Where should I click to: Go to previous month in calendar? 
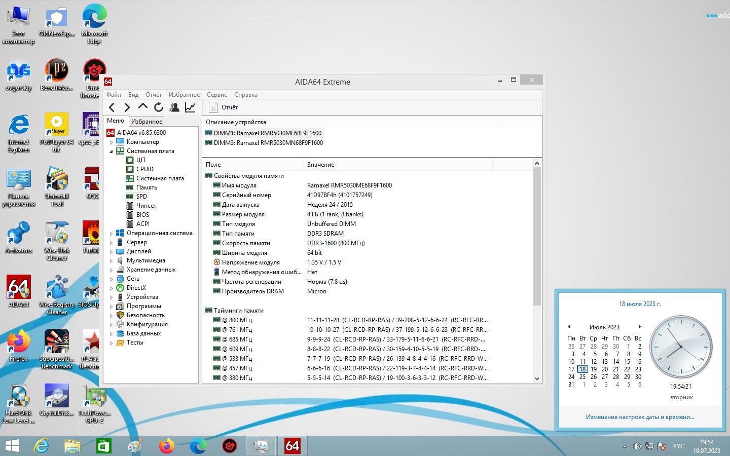pos(569,327)
